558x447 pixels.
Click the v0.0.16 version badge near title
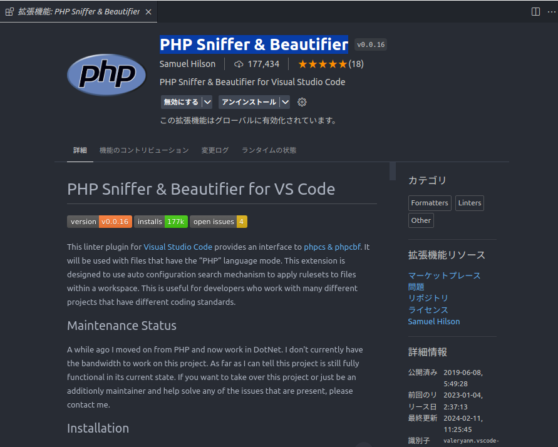coord(371,44)
